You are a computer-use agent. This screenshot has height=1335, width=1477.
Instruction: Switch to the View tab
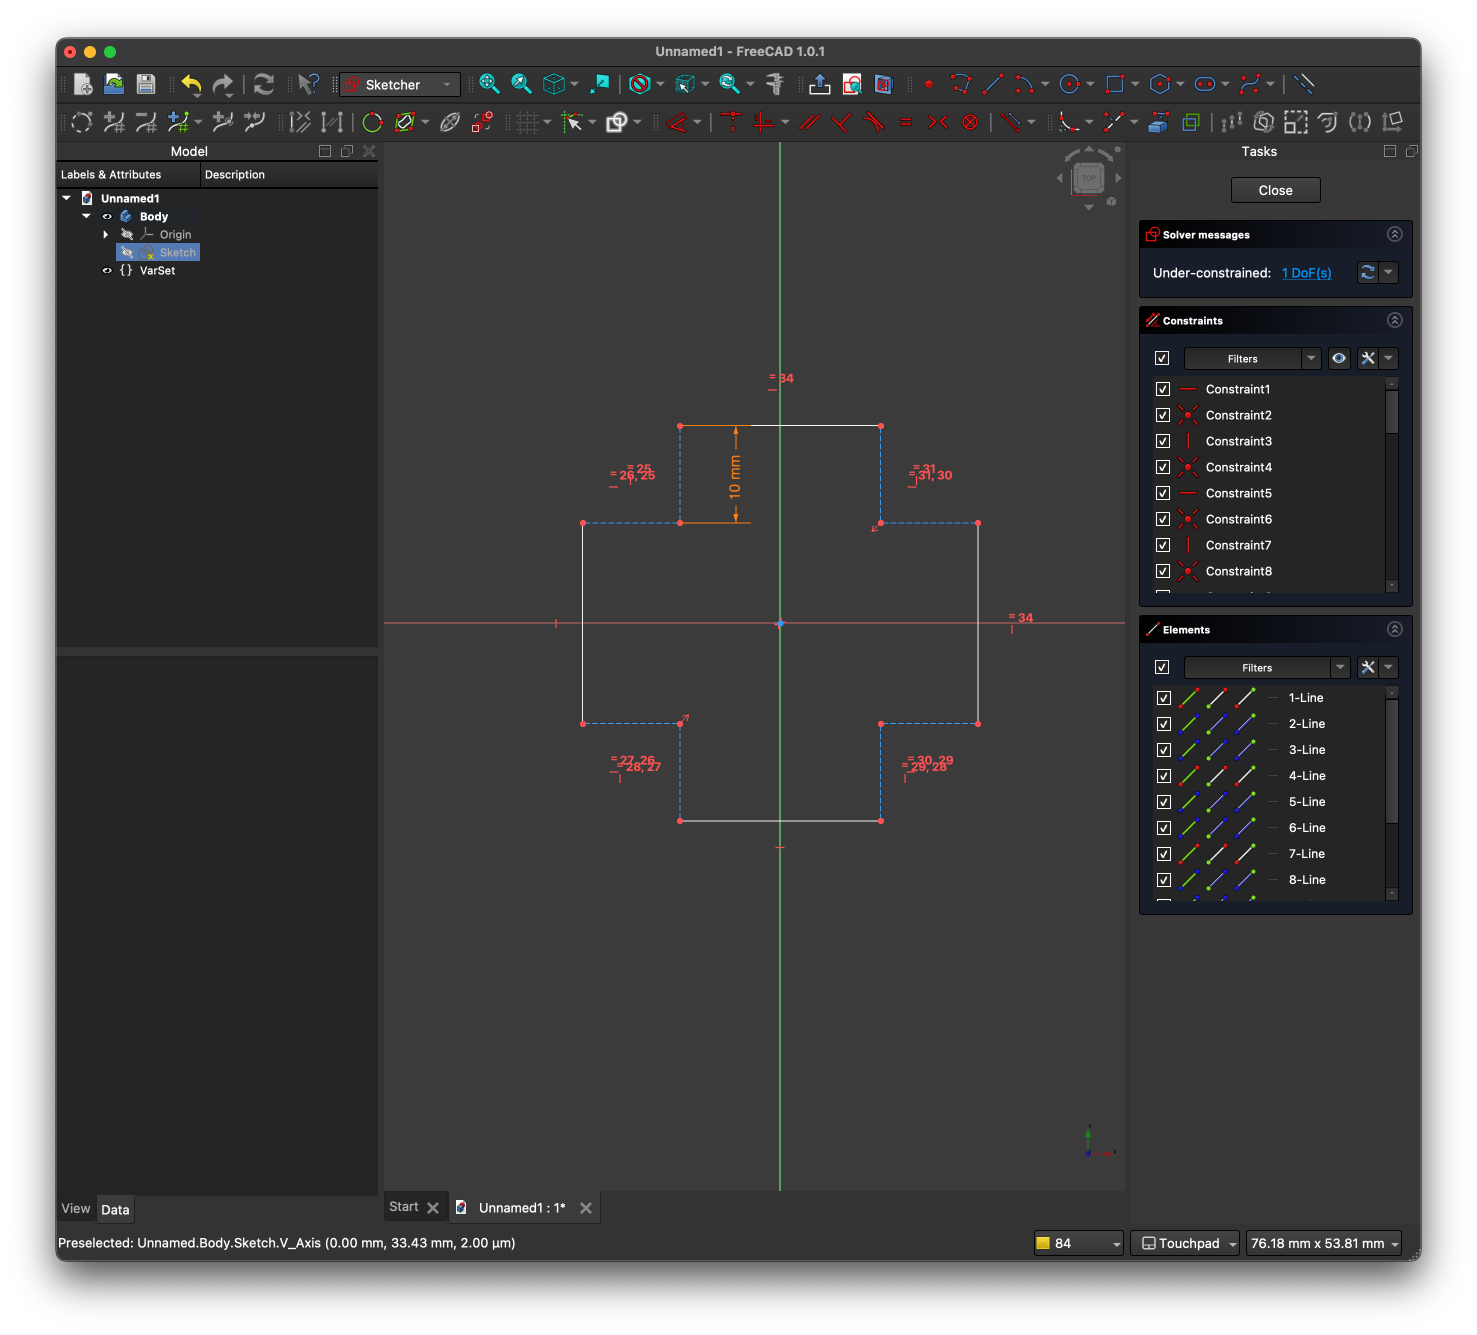point(75,1209)
